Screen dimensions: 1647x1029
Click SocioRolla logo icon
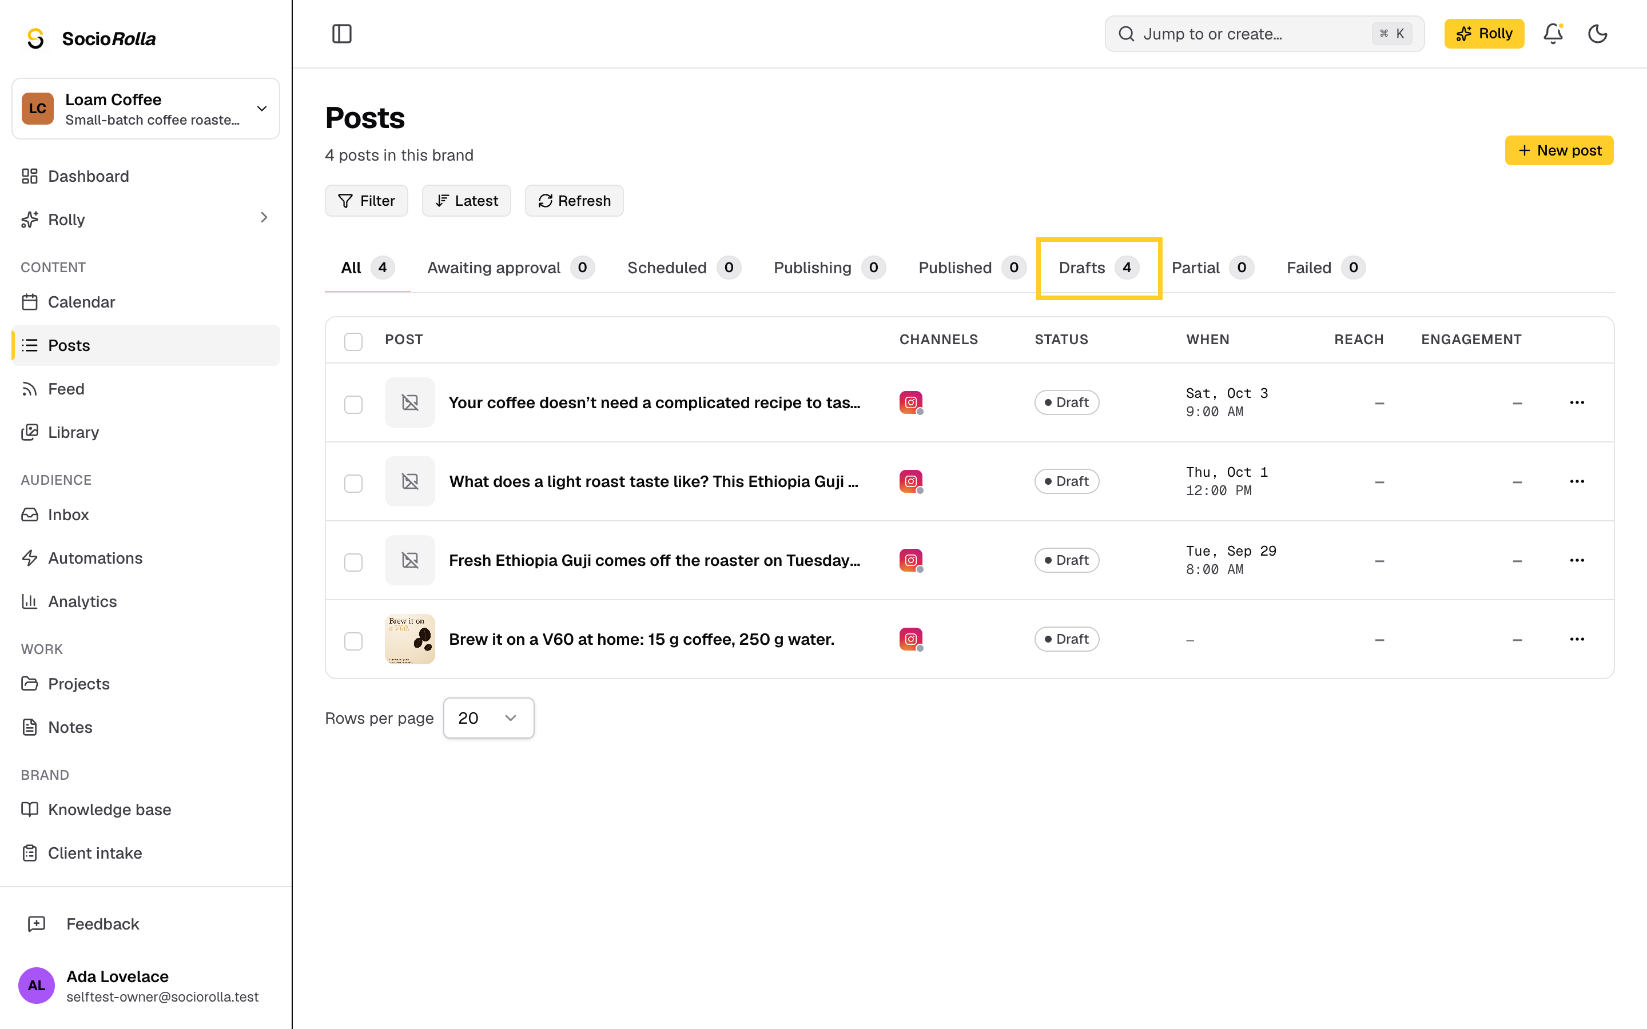tap(35, 38)
